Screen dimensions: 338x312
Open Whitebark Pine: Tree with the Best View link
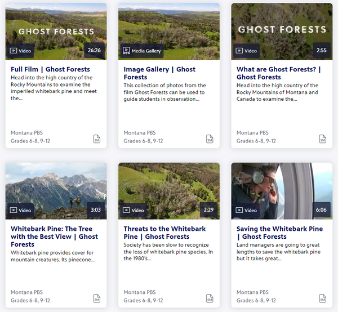(x=54, y=237)
